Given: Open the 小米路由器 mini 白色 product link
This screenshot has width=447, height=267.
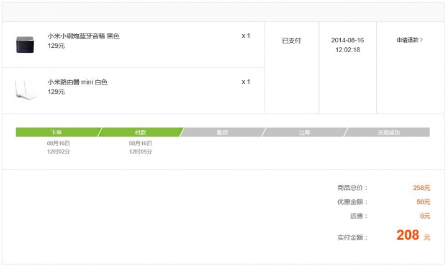Looking at the screenshot, I should tap(78, 82).
